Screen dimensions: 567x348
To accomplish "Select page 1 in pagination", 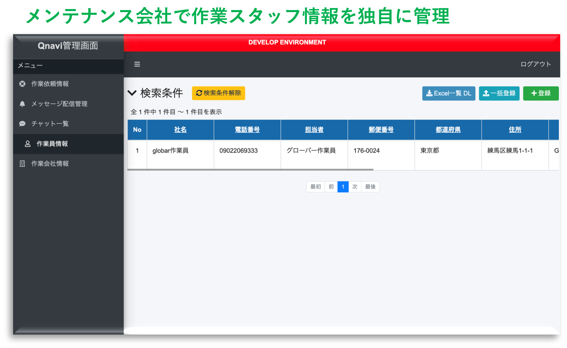I will point(343,187).
